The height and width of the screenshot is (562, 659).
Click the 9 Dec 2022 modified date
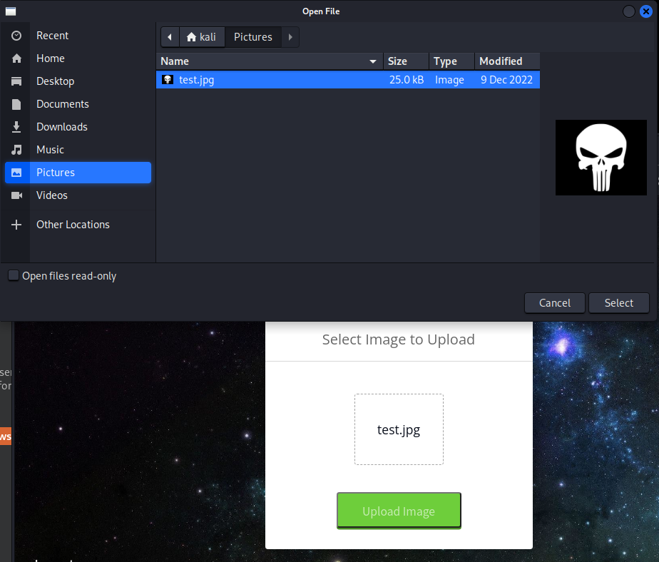pos(506,80)
